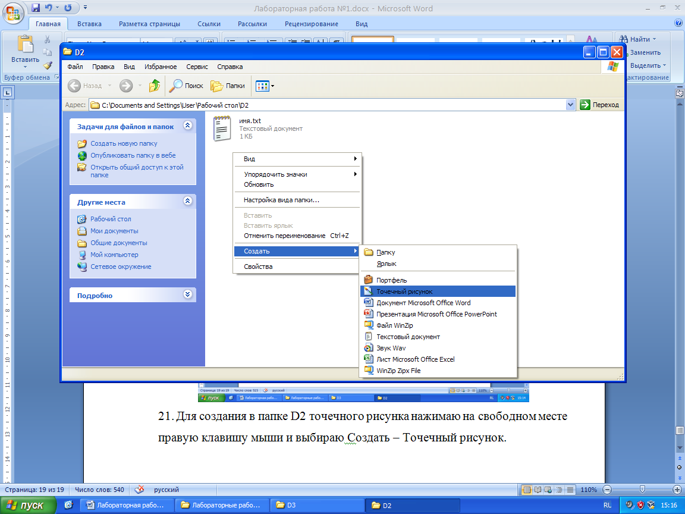685x514 pixels.
Task: Collapse the Задачи для файлов и папок panel
Action: click(x=188, y=126)
